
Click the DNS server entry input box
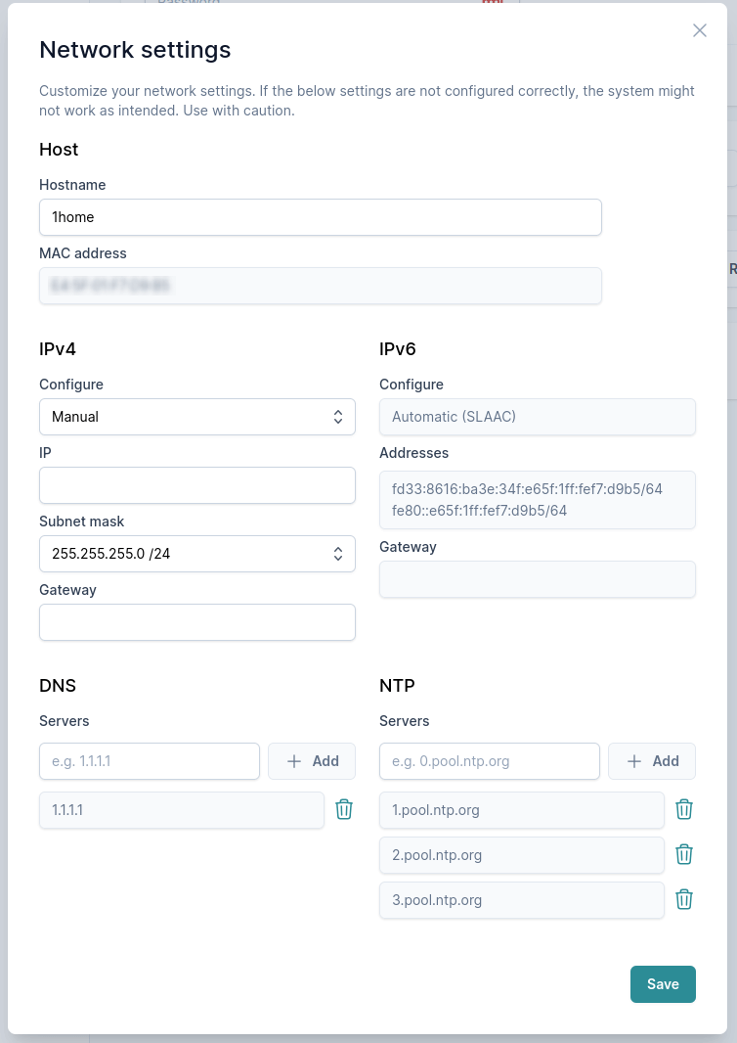coord(150,761)
